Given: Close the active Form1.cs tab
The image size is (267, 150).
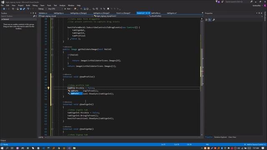Looking at the screenshot, I should click(x=149, y=13).
